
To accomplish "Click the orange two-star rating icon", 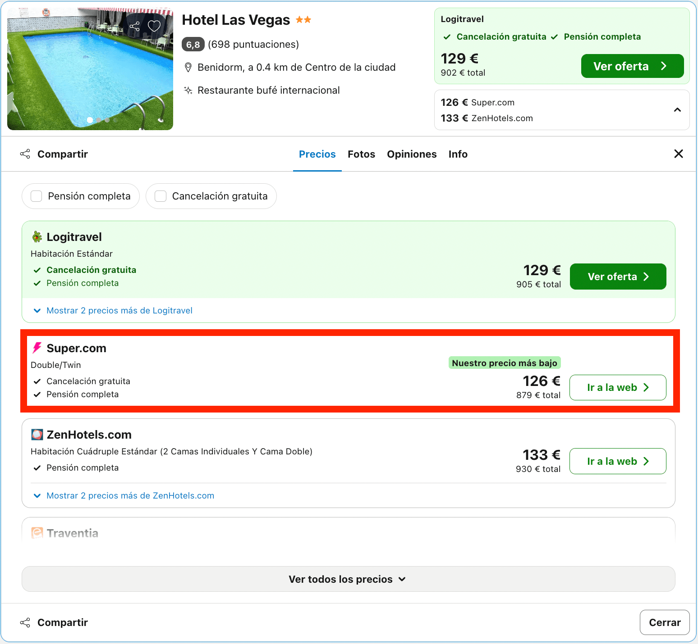I will (303, 20).
